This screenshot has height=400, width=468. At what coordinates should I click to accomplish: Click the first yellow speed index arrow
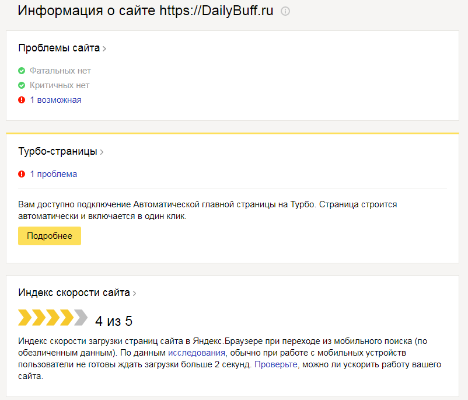point(25,318)
